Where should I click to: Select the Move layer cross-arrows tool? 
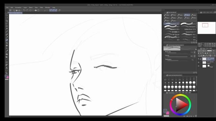pyautogui.click(x=7, y=26)
